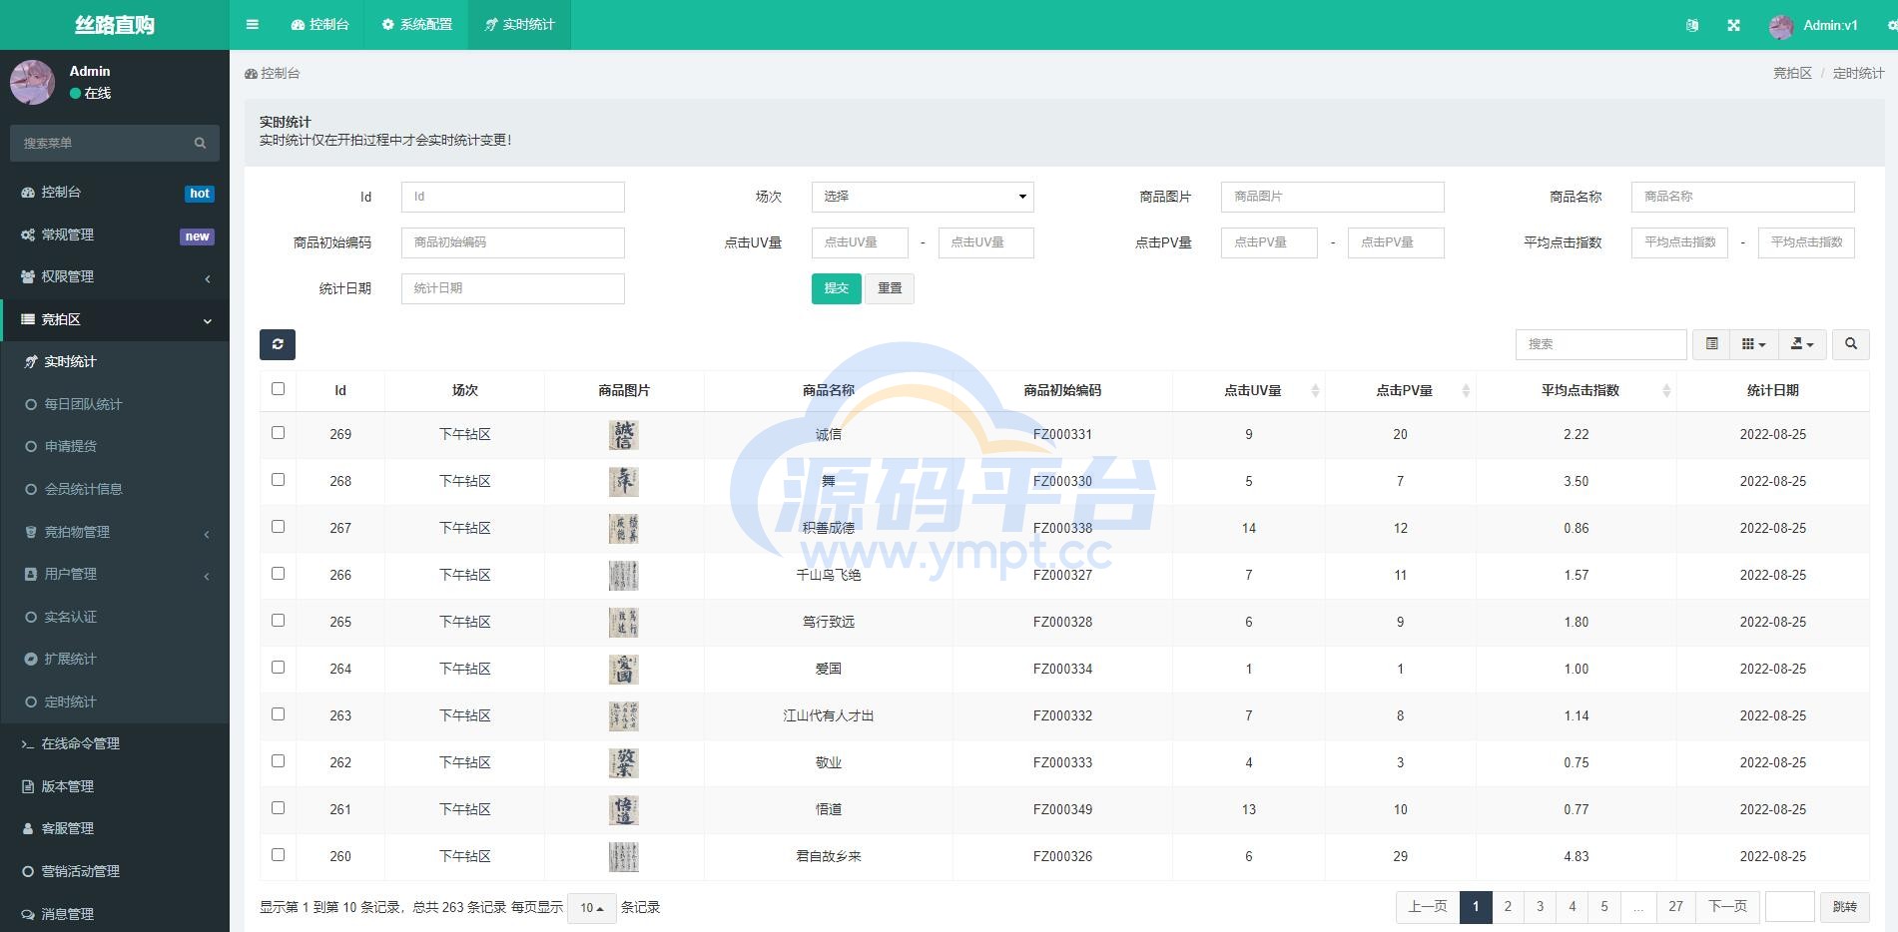Reset filters with 重置 button

pos(890,288)
